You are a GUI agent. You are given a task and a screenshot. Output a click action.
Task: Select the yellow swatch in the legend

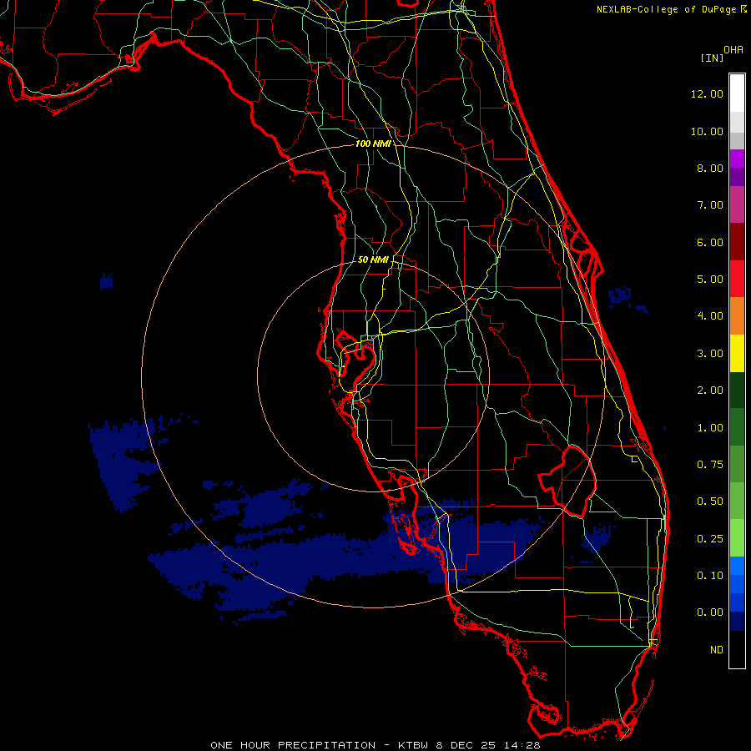[x=737, y=354]
